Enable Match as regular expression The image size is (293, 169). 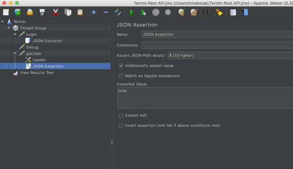click(121, 76)
